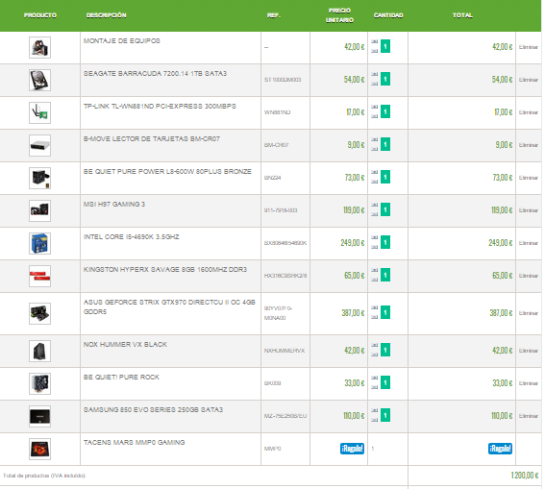Remove the TP-Link TL-WN881ND with Eliminar

[529, 112]
